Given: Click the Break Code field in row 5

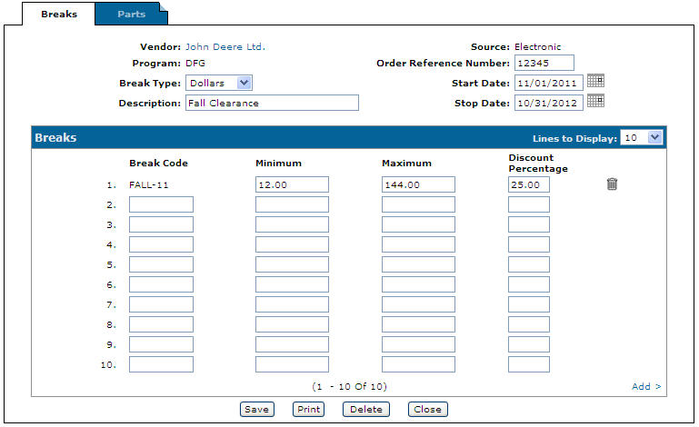Looking at the screenshot, I should pos(162,264).
